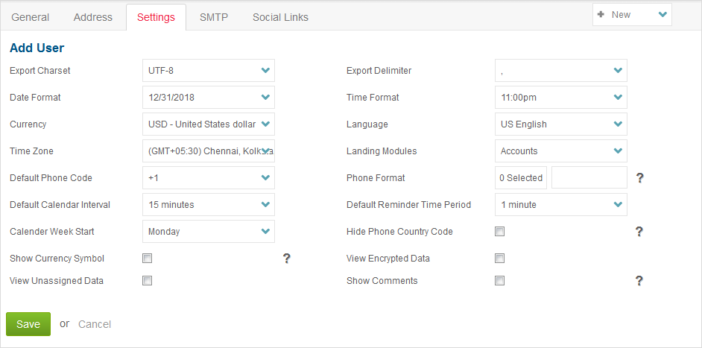Click the Landing Modules label
Viewport: 702px width, 348px height.
point(382,151)
